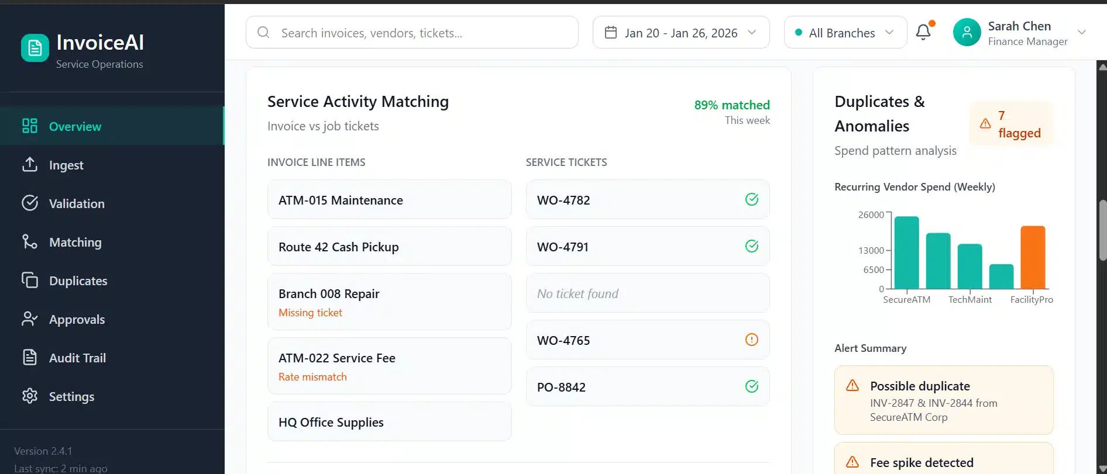Click the page vertical scrollbar thumb

click(1103, 230)
